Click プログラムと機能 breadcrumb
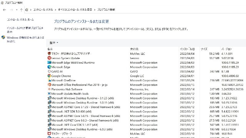Screen dimensions: 246x138 point(106,10)
